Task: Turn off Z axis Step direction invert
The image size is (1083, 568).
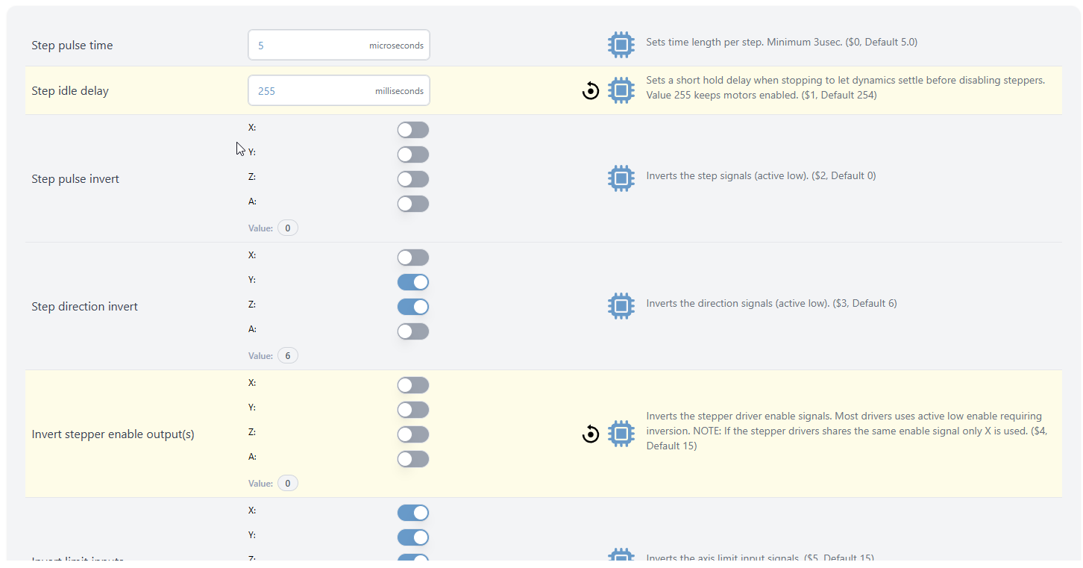Action: coord(413,307)
